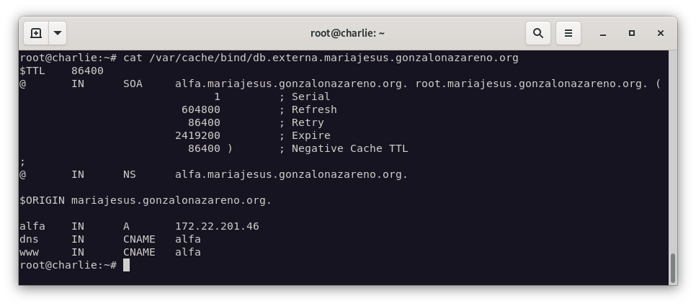The width and height of the screenshot is (696, 306).
Task: Click the dns CNAME record name
Action: point(29,239)
